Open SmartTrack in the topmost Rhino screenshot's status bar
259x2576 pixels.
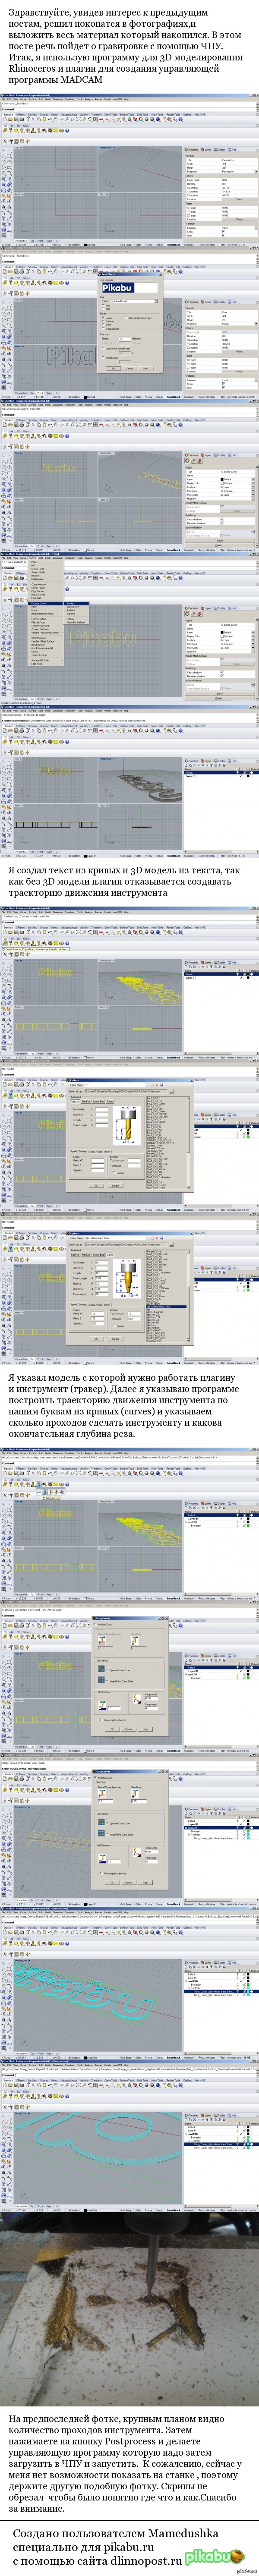(174, 245)
